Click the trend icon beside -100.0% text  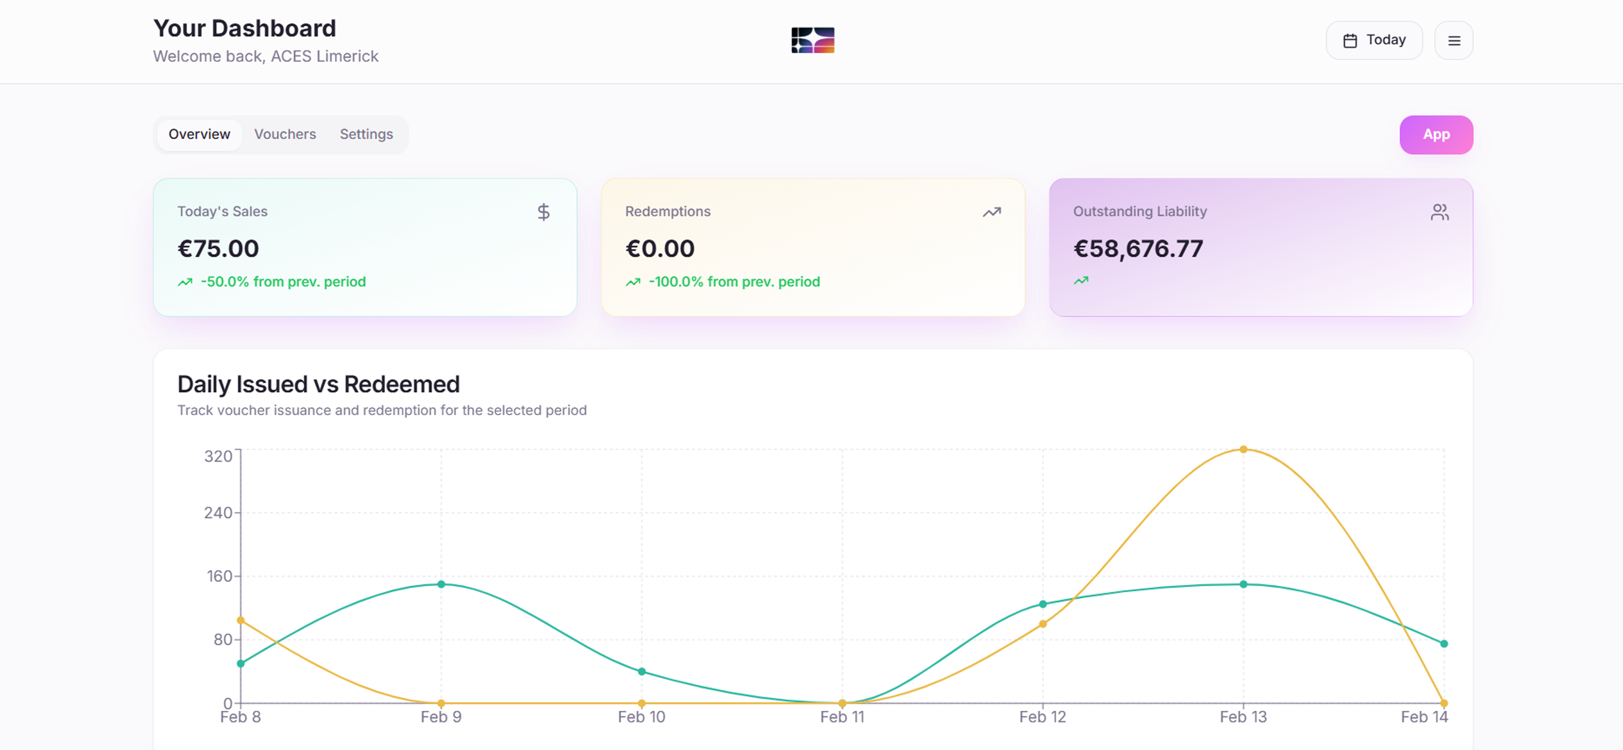coord(633,282)
